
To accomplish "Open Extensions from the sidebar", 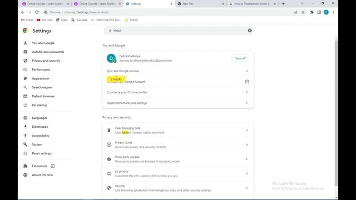I will click(x=39, y=166).
